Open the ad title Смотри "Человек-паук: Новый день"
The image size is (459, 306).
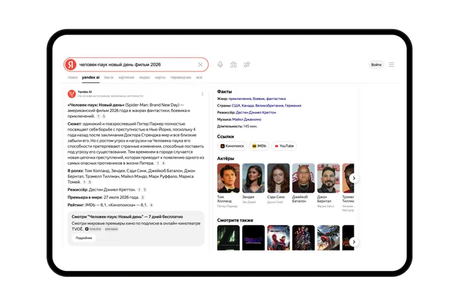(128, 217)
